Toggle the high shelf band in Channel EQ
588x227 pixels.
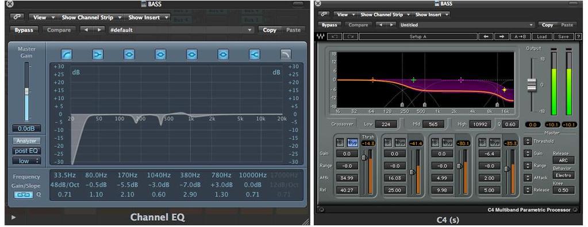click(254, 55)
